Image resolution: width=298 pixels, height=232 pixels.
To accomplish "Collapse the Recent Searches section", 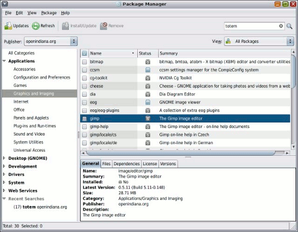I will click(4, 199).
